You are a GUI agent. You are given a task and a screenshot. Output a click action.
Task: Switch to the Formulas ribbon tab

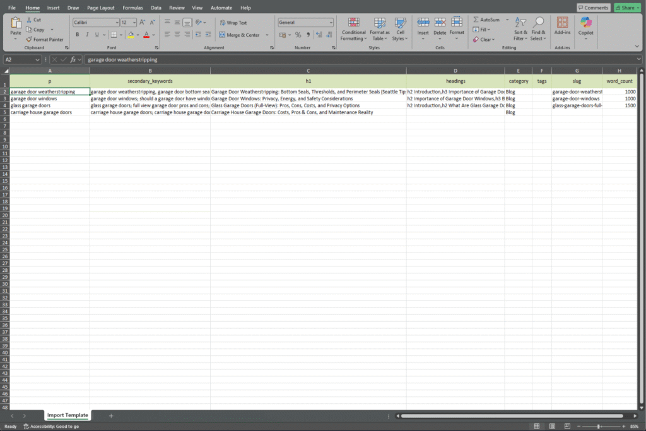click(x=132, y=8)
